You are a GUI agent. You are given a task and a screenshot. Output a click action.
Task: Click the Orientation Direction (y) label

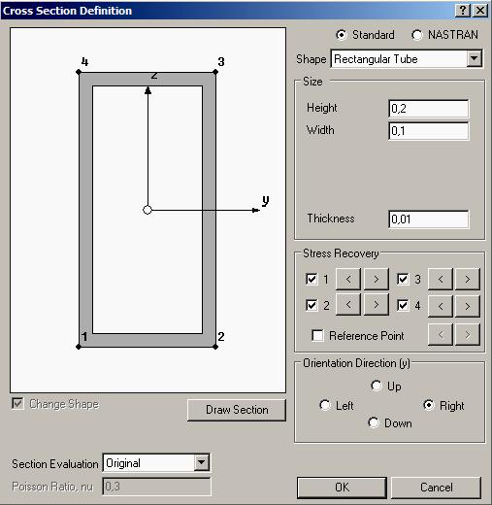[x=356, y=363]
